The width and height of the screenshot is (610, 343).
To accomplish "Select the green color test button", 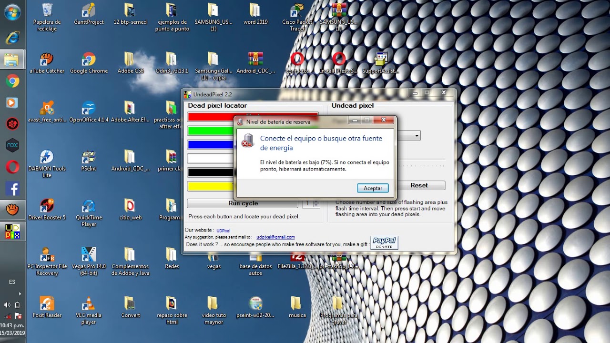I will [x=211, y=131].
